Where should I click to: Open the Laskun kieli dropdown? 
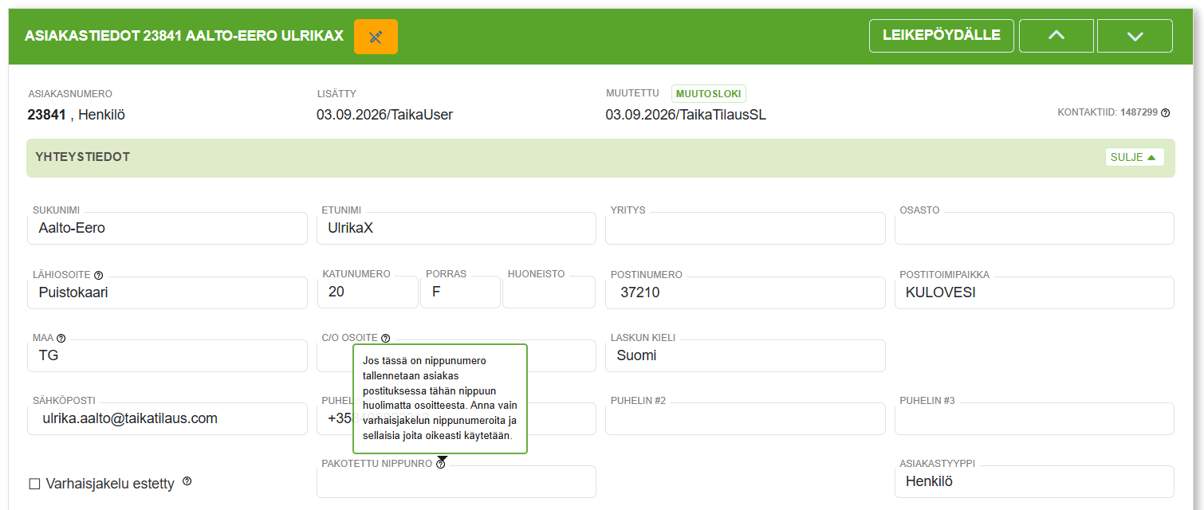click(746, 355)
